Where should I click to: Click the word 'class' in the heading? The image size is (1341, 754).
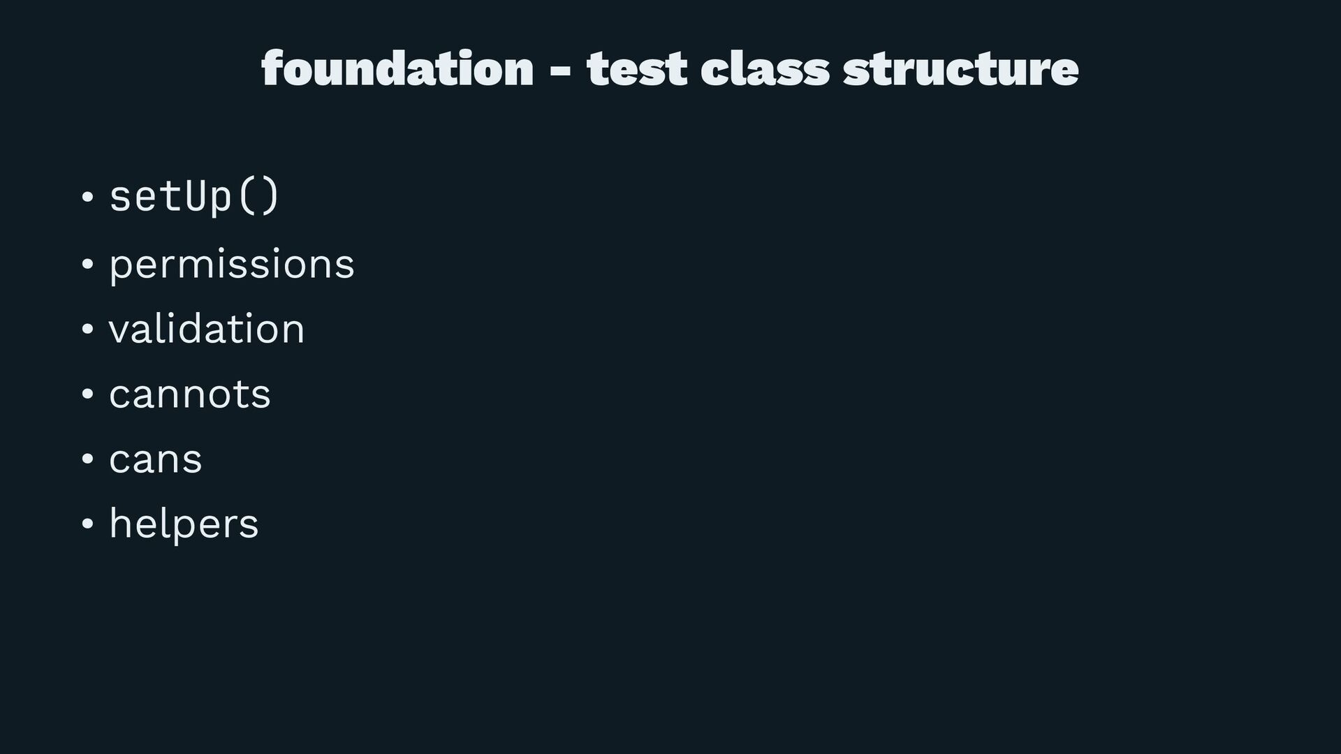click(x=765, y=68)
